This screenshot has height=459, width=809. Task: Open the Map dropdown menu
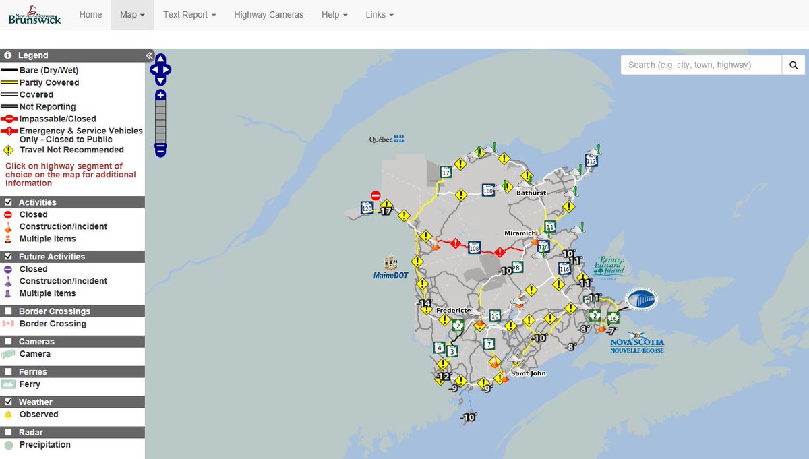(x=132, y=15)
